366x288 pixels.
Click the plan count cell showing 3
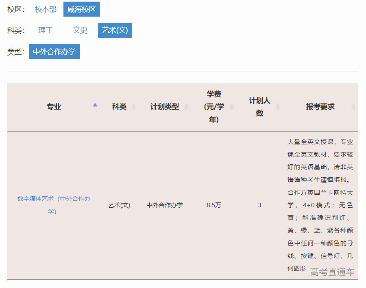click(x=259, y=205)
